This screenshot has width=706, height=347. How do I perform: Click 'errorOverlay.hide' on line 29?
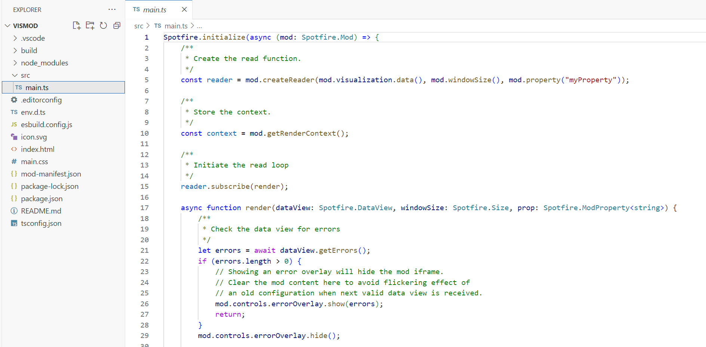291,336
